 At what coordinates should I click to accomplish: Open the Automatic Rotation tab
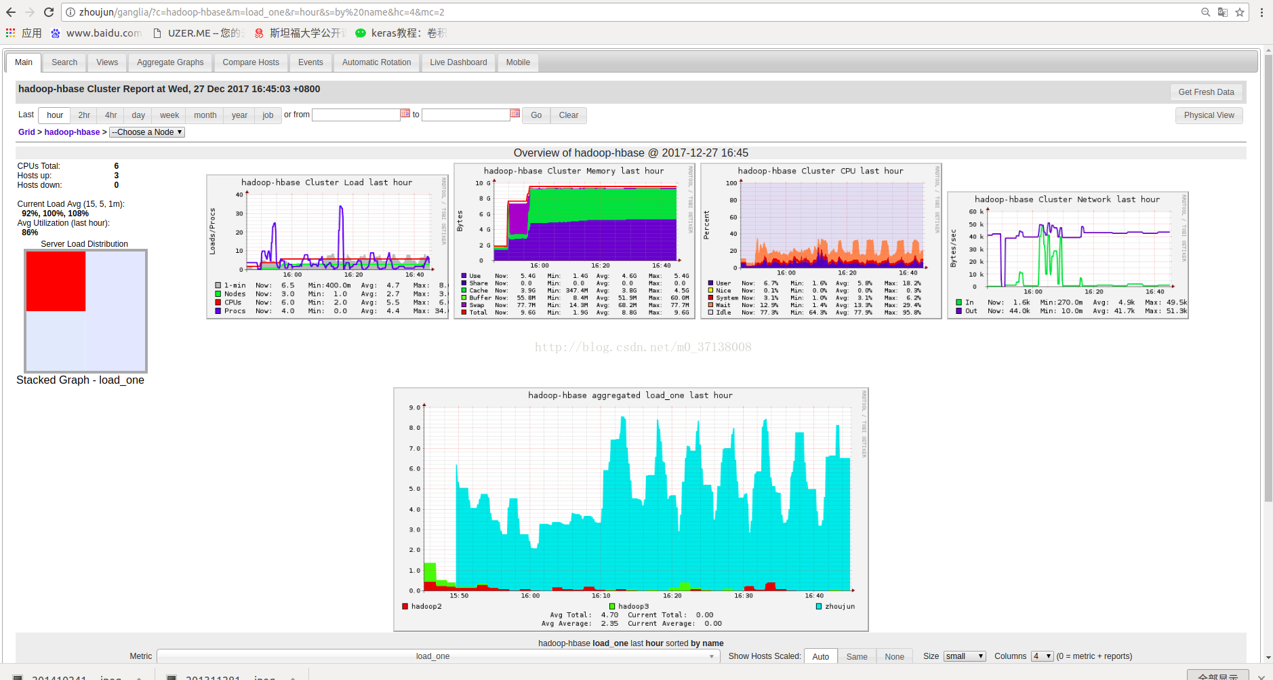click(376, 62)
